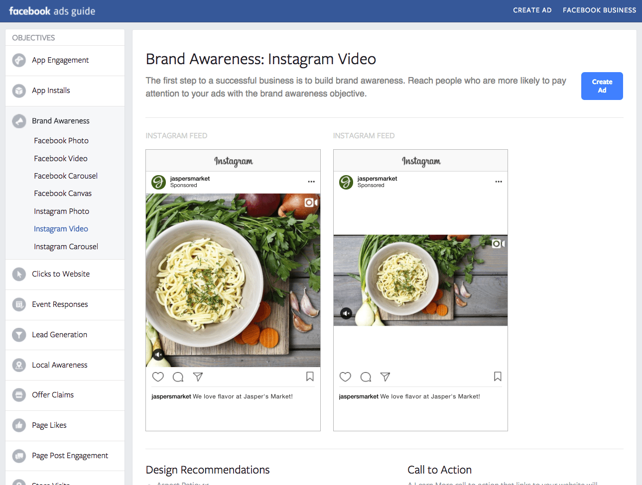
Task: Expand the Page Post Engagement objective
Action: pos(65,456)
